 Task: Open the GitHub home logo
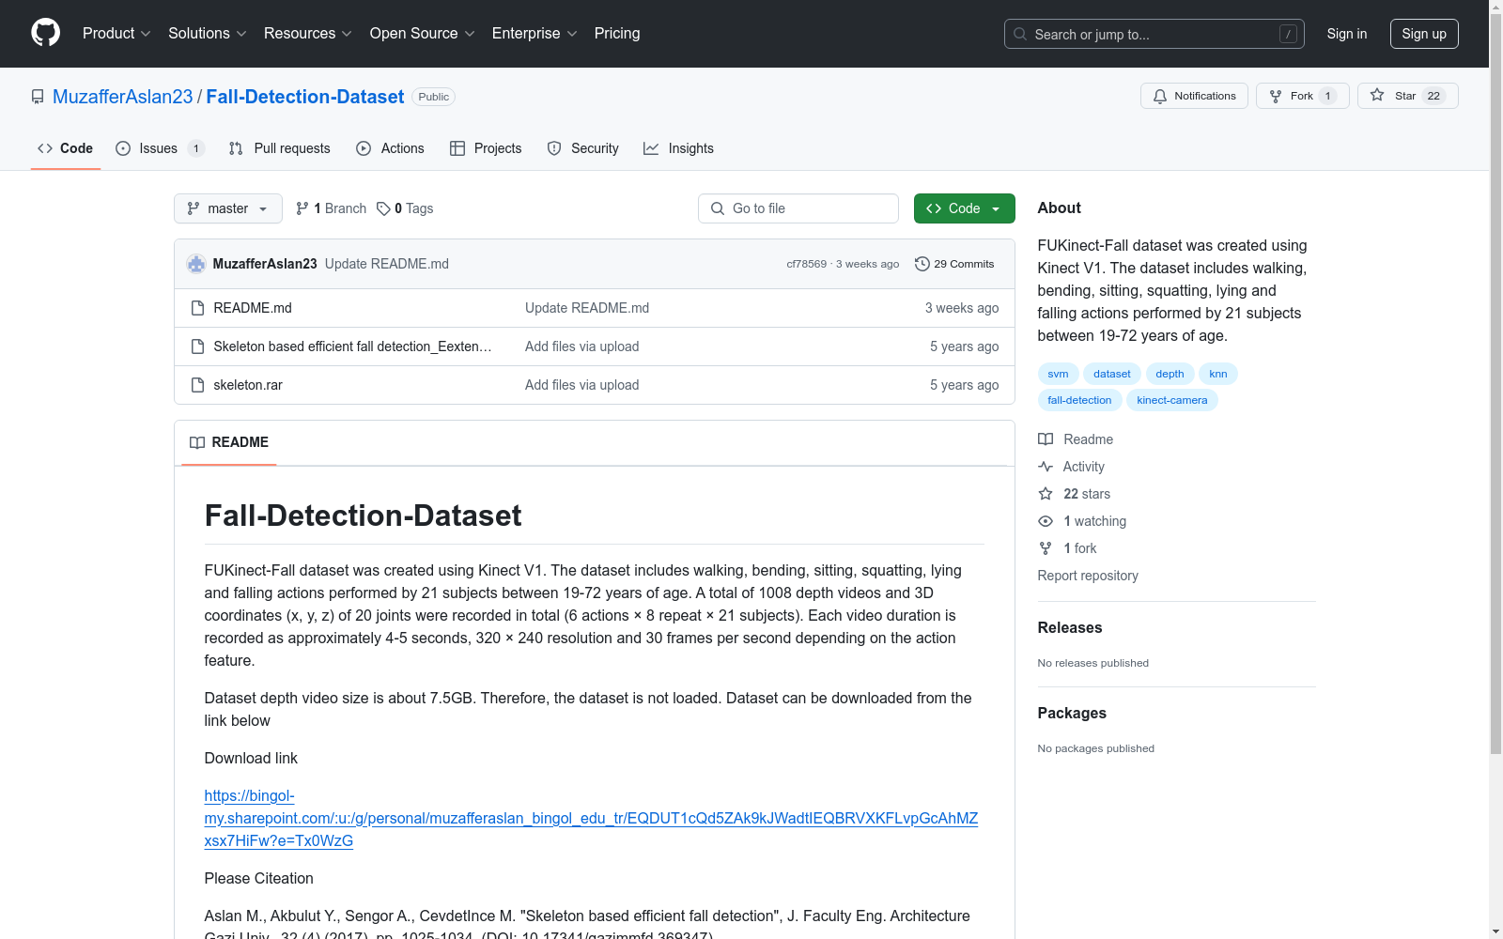coord(45,33)
